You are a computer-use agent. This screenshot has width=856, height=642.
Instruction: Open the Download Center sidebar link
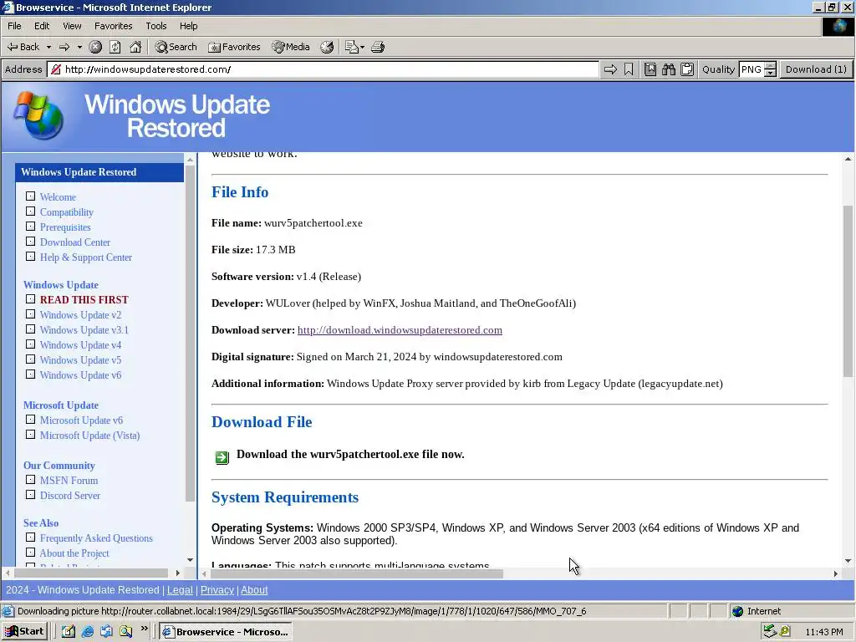(75, 242)
